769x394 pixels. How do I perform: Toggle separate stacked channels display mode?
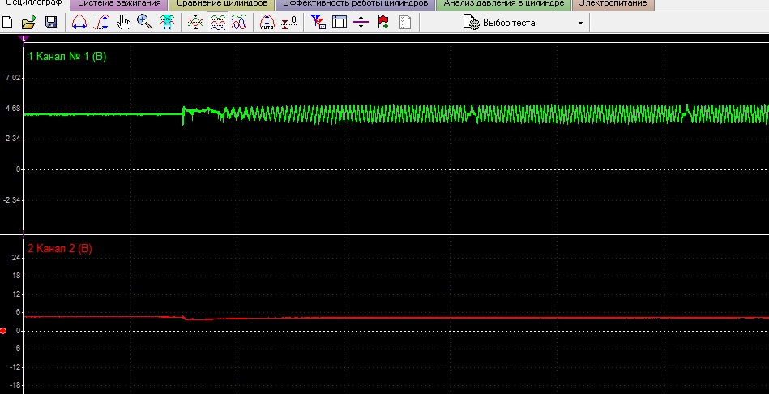pyautogui.click(x=218, y=22)
